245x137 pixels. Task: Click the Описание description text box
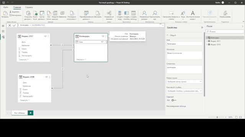[185, 55]
